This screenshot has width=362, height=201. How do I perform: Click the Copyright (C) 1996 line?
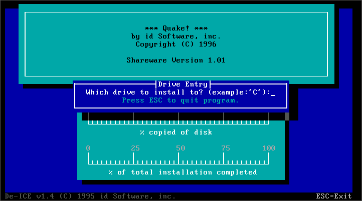coord(176,44)
